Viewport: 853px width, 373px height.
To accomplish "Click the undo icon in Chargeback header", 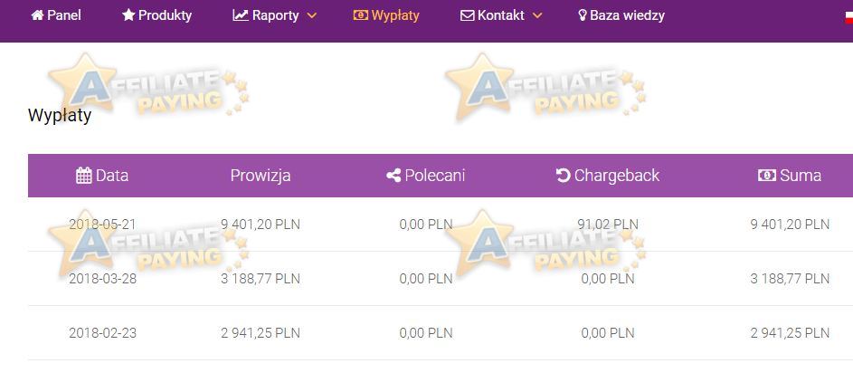I will coord(563,176).
